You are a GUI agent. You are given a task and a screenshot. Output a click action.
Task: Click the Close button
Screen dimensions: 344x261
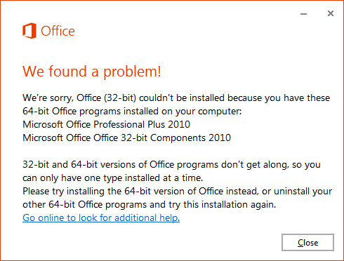[307, 243]
